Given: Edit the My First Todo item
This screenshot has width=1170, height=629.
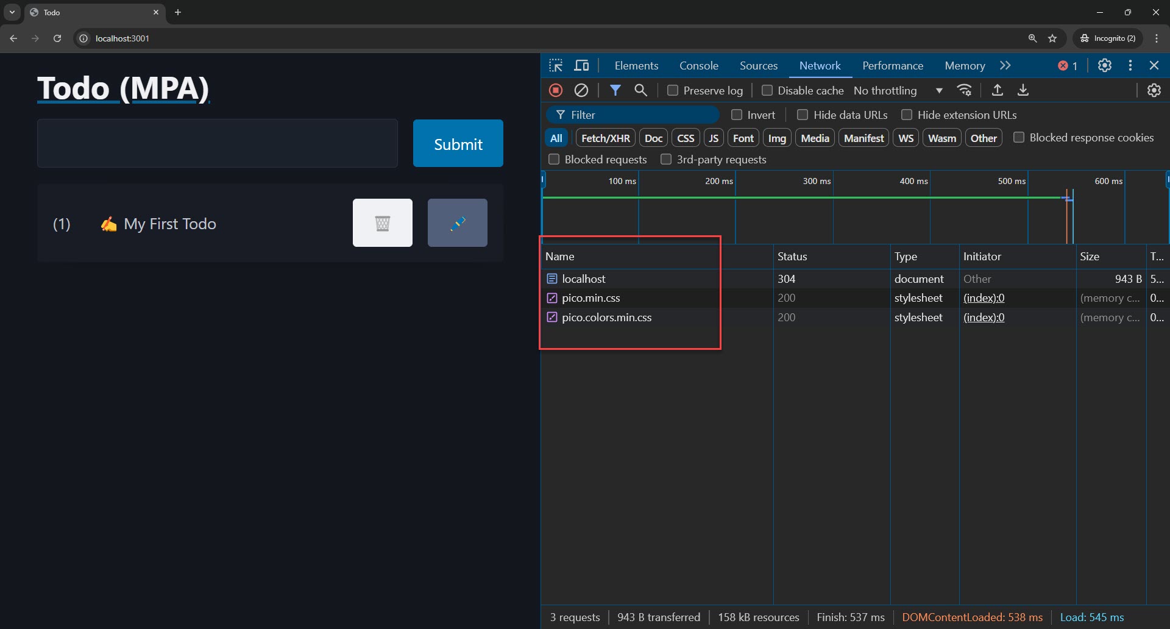Looking at the screenshot, I should point(458,223).
